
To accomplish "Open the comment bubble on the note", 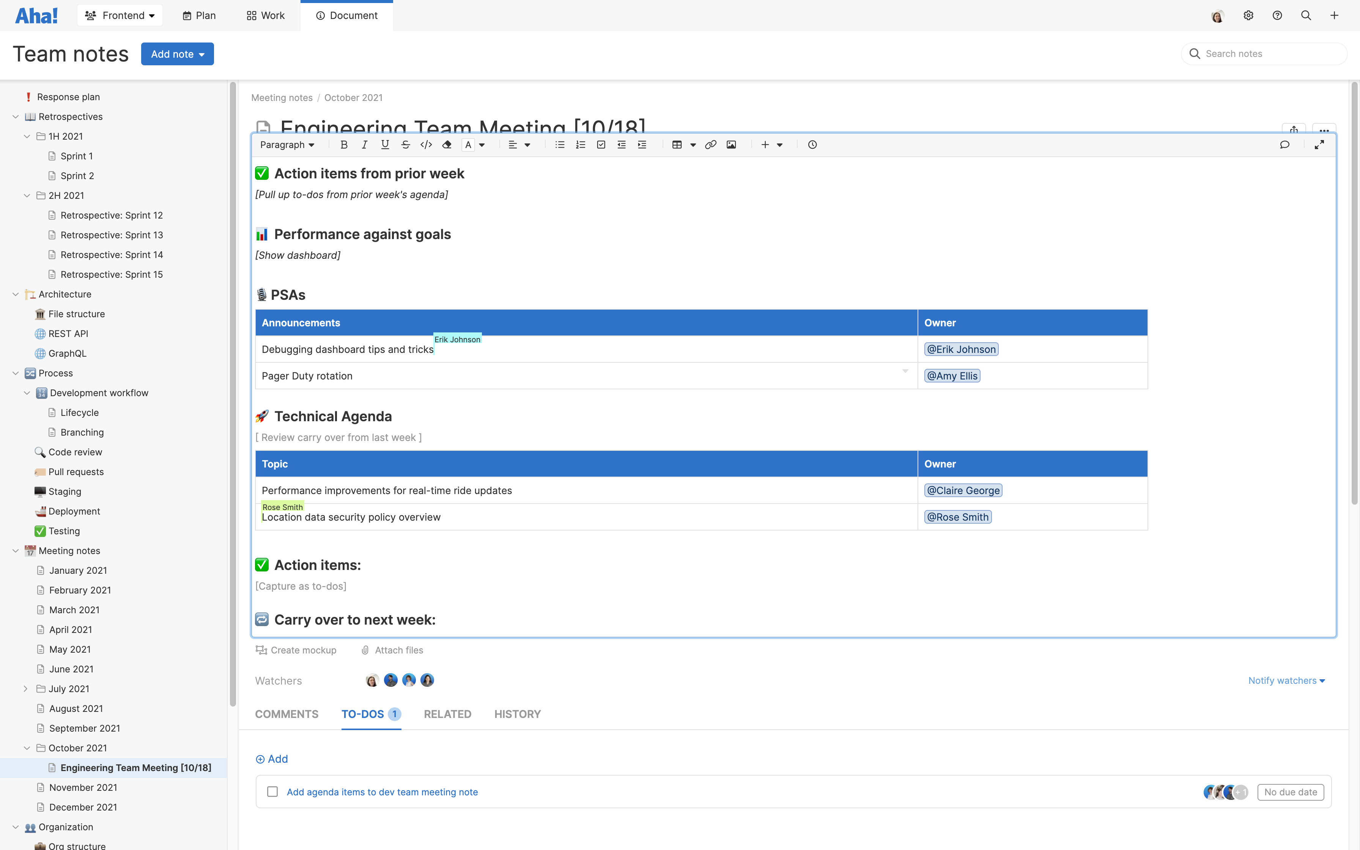I will (1286, 145).
